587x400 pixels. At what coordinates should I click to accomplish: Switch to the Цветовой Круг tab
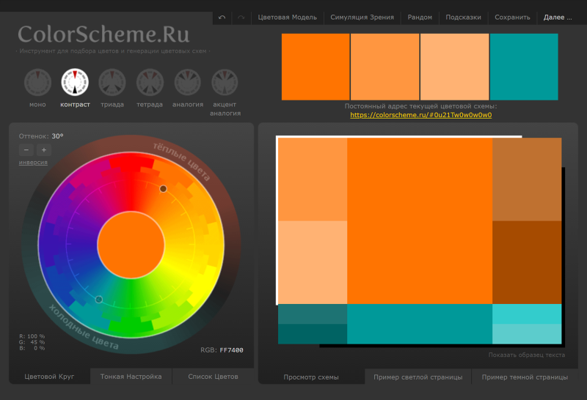(x=49, y=377)
